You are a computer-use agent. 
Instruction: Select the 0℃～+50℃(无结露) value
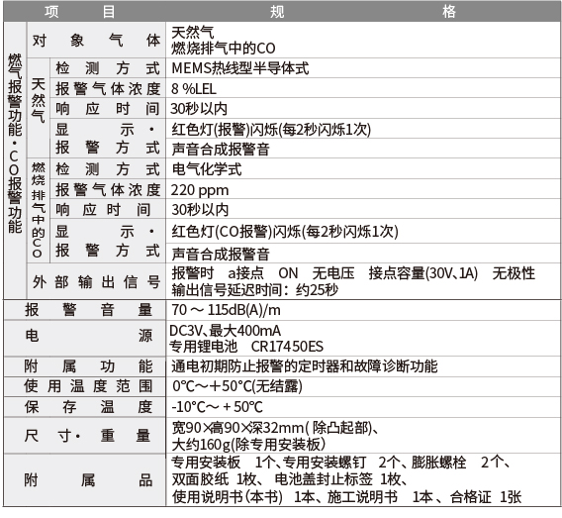pyautogui.click(x=237, y=386)
